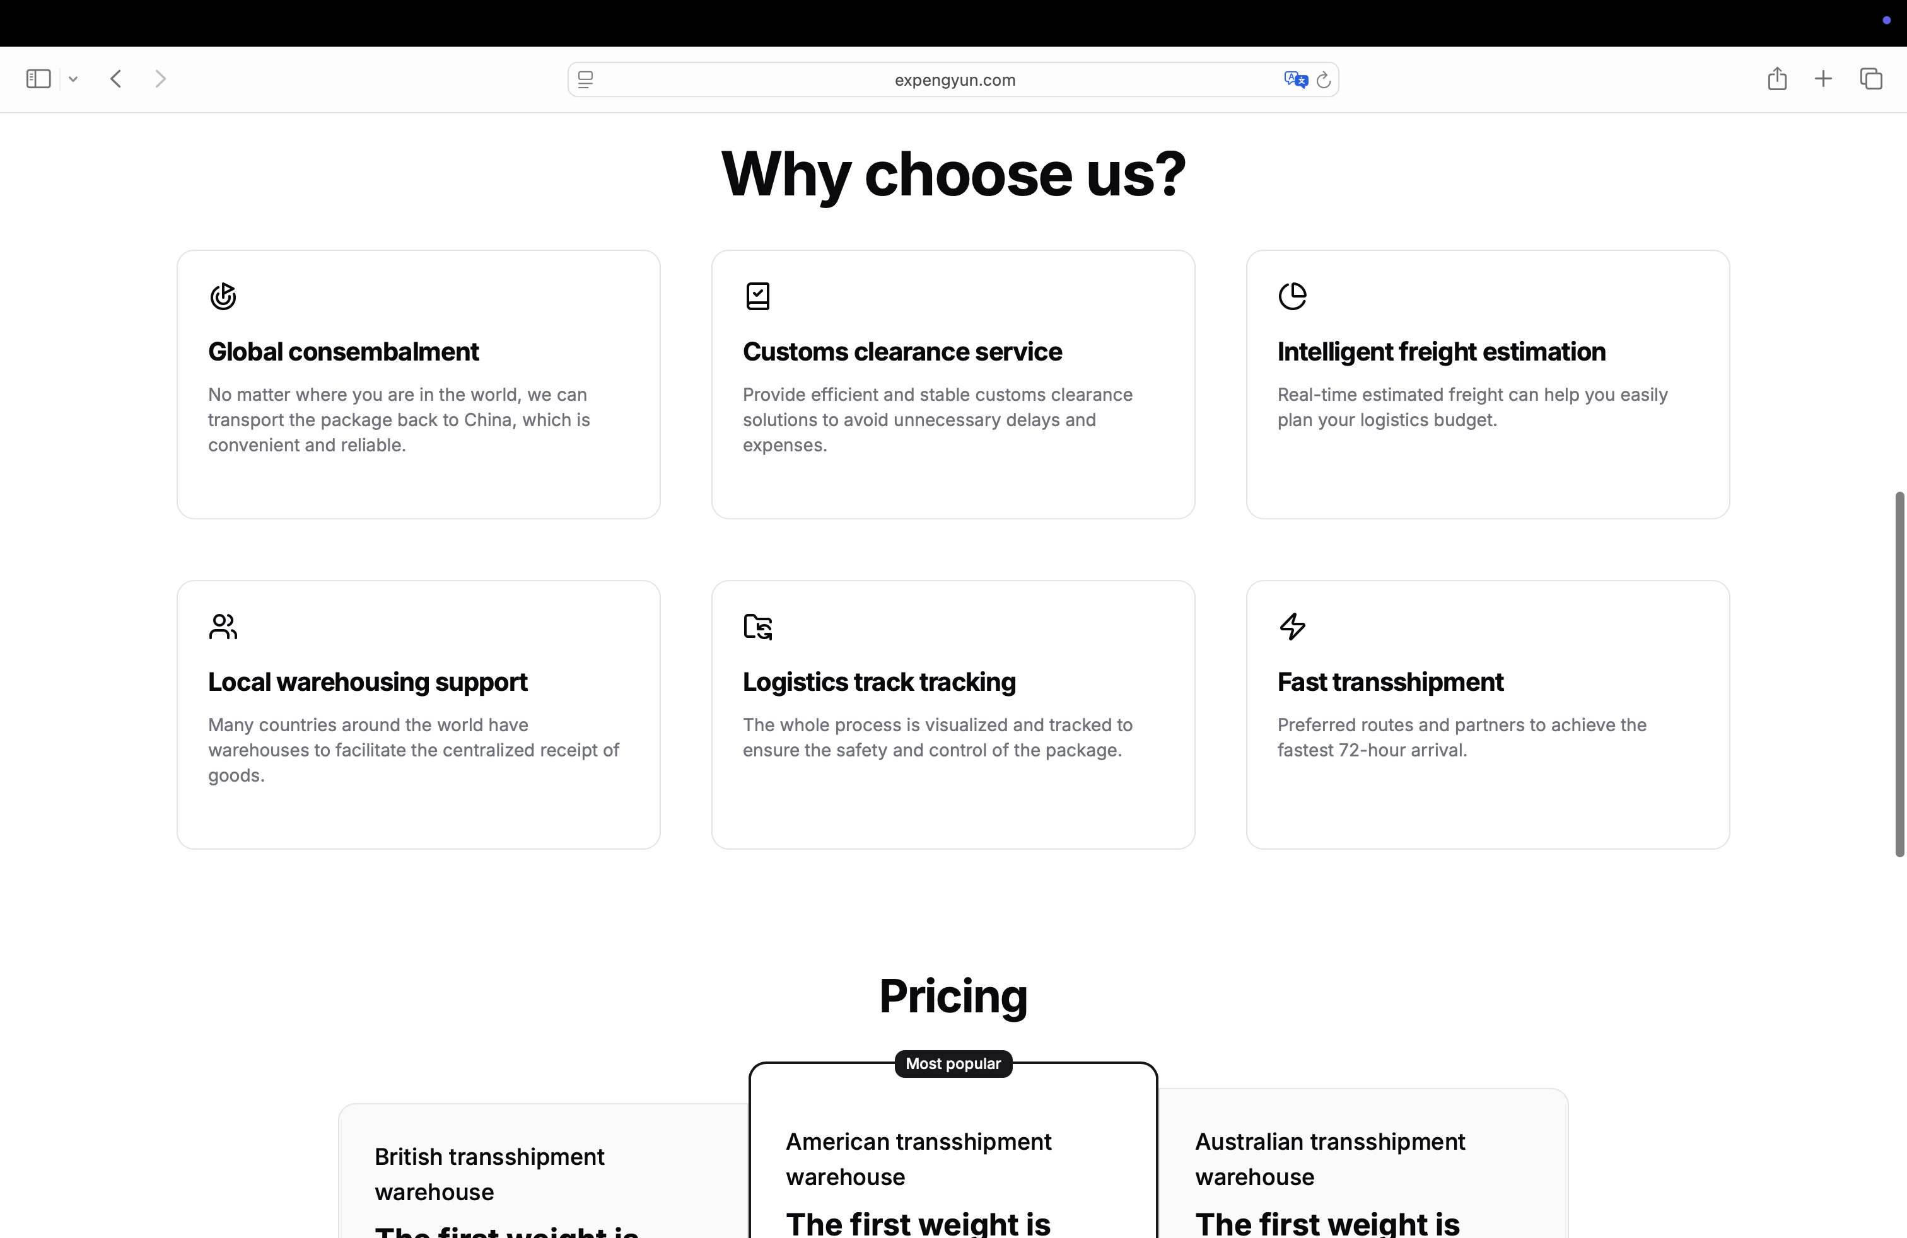Click the Fast transshipment lightning icon
This screenshot has width=1907, height=1238.
point(1292,626)
